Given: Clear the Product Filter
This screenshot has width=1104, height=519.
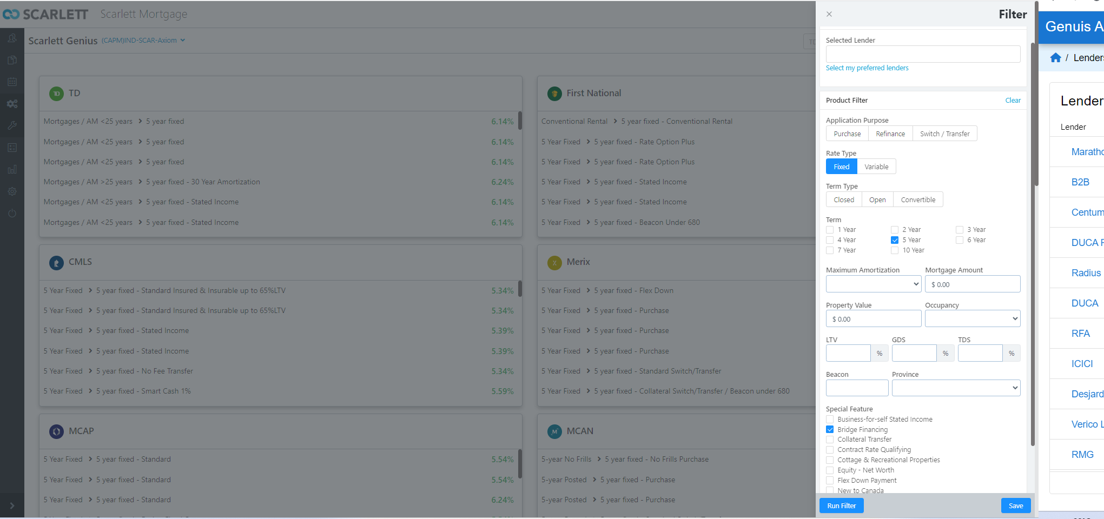Looking at the screenshot, I should click(1013, 101).
